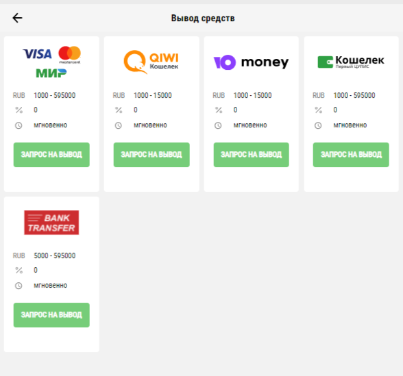Choose the QIWI Кошелек logo
Screen dimensions: 403x376
tap(151, 62)
